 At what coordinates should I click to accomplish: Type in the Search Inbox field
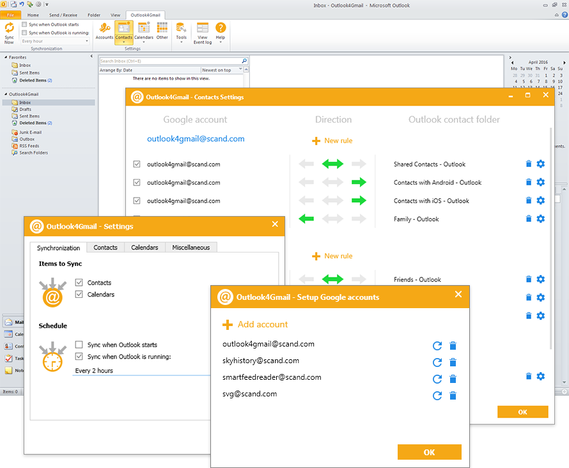click(169, 61)
